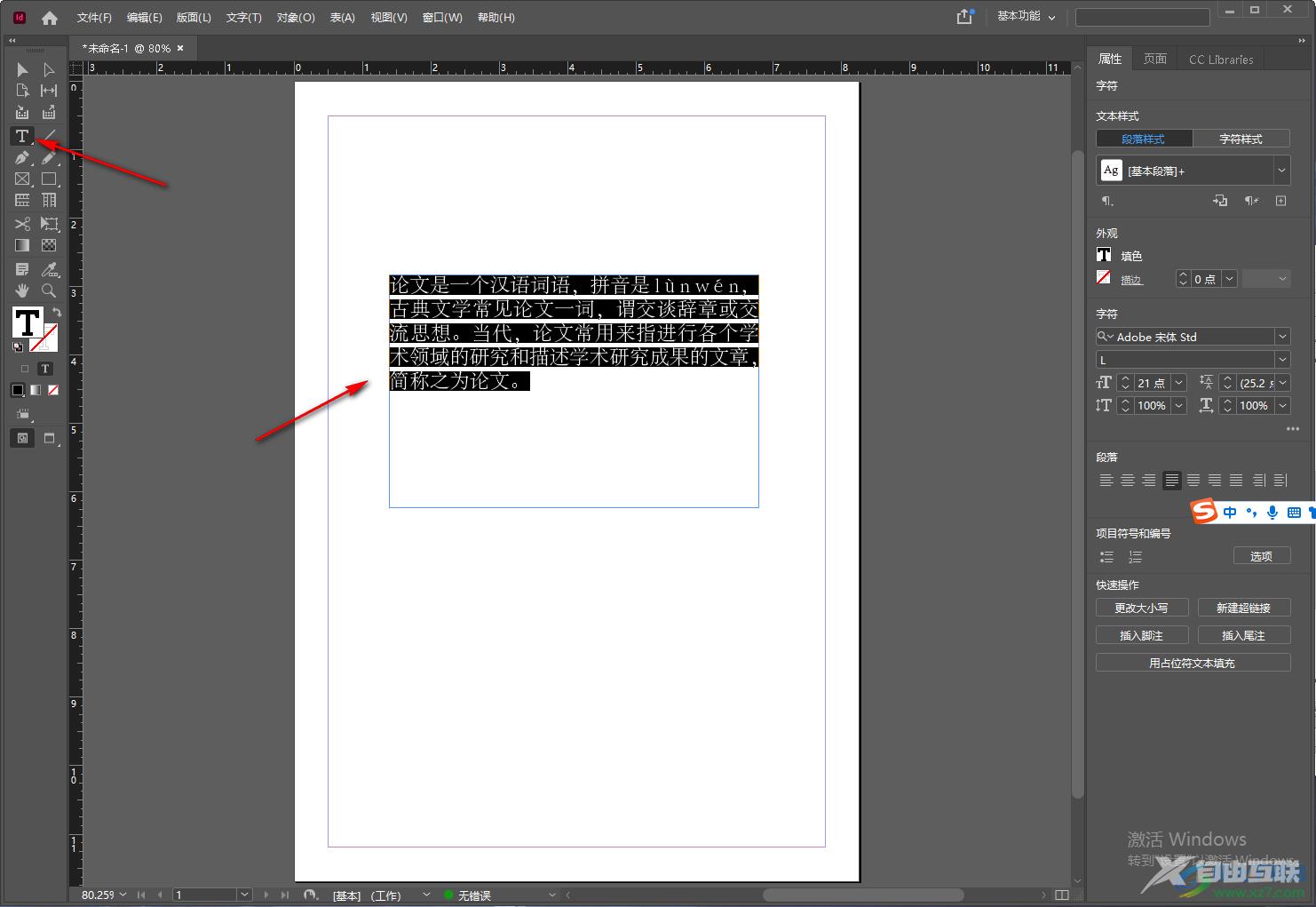Select the Selection tool arrow
The image size is (1316, 907).
[22, 69]
